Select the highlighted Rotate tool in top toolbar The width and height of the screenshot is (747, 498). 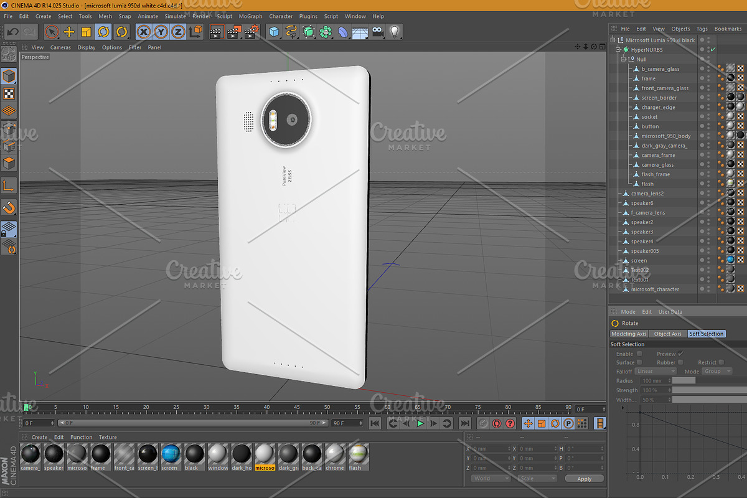click(x=104, y=32)
